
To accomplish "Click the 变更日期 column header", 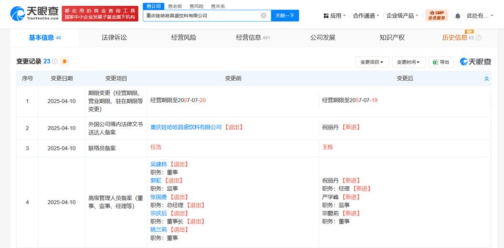I will pyautogui.click(x=61, y=79).
